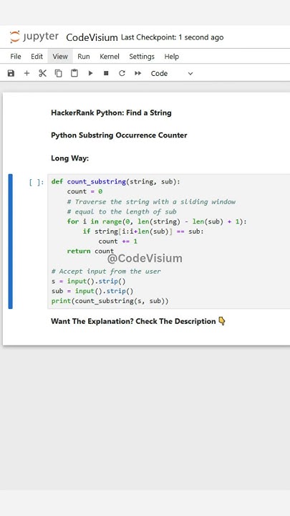
Task: Open the View menu
Action: click(x=60, y=57)
